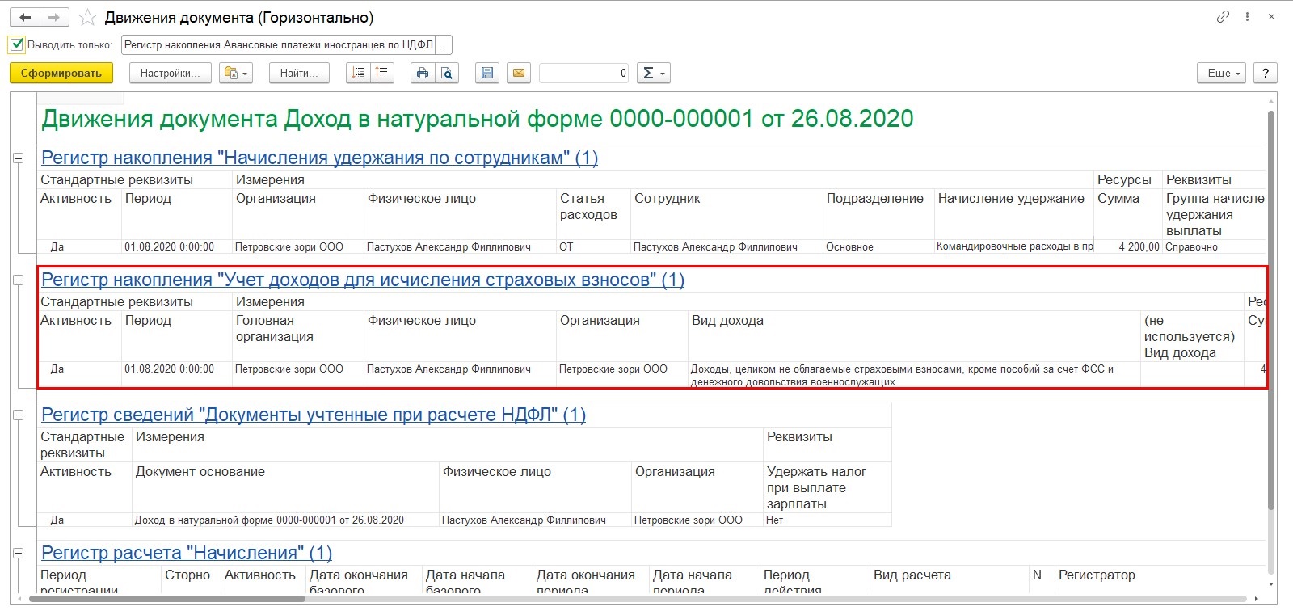Open 'Документы учтенные при расчете НДФЛ' link
The width and height of the screenshot is (1293, 615).
pos(314,415)
